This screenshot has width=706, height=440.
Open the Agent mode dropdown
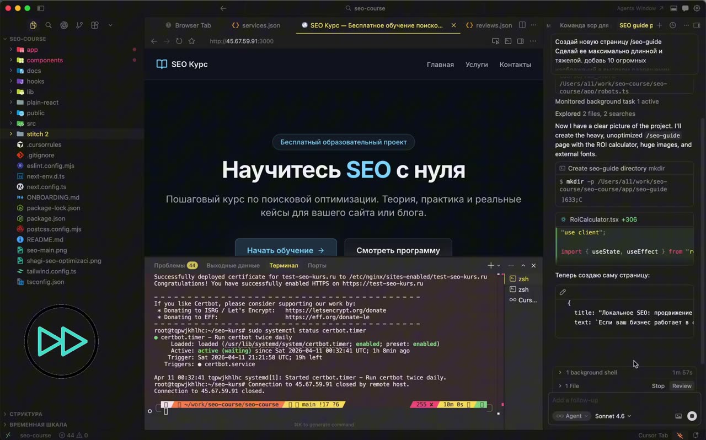[571, 416]
